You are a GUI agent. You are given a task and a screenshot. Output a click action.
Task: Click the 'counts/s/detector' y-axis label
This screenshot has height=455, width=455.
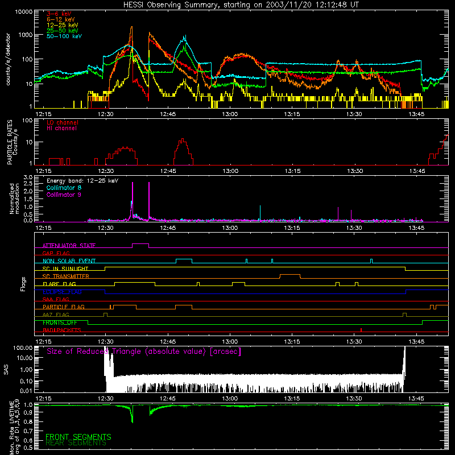pyautogui.click(x=8, y=59)
